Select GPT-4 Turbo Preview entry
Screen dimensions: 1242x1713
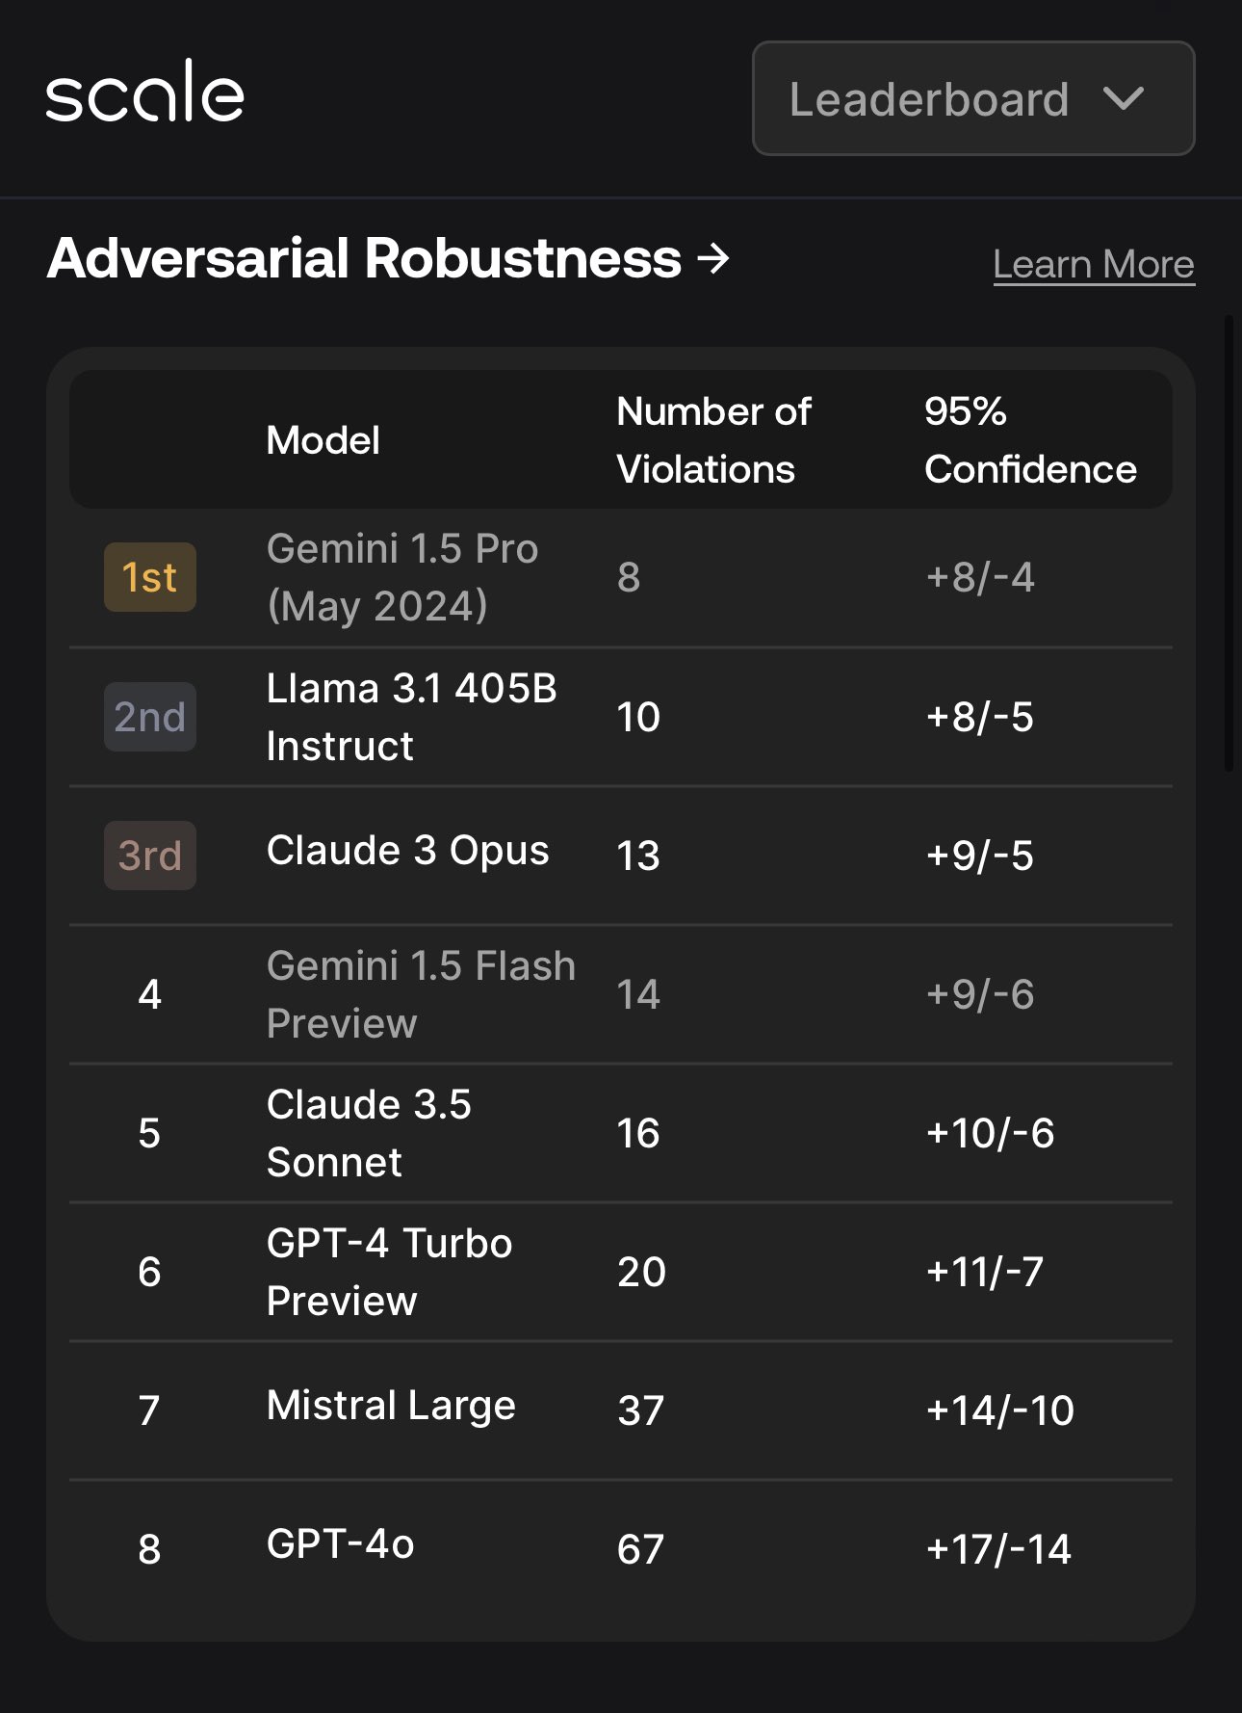[x=390, y=1272]
